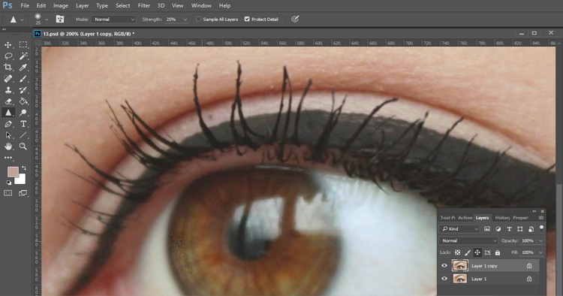Filter layers by smart objects
Viewport: 563px width, 296px height.
coord(531,229)
